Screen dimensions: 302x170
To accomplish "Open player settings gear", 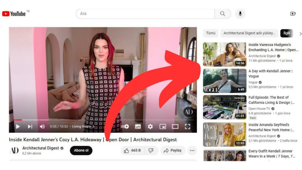I will [x=150, y=126].
